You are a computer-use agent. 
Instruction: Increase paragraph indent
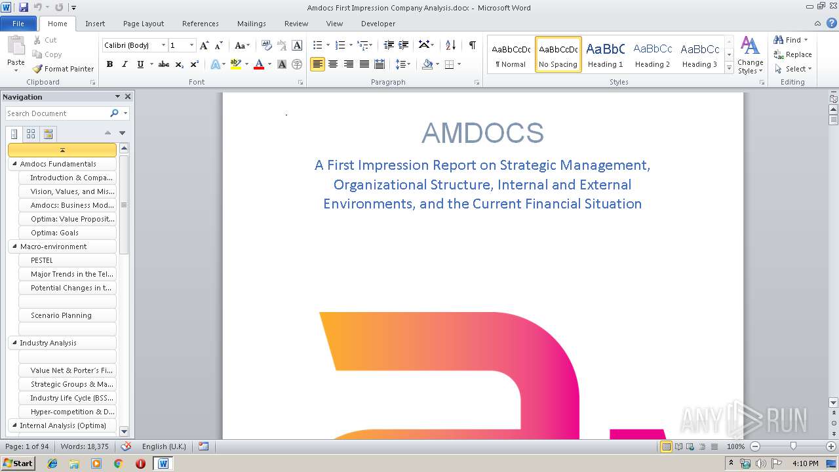[x=404, y=45]
